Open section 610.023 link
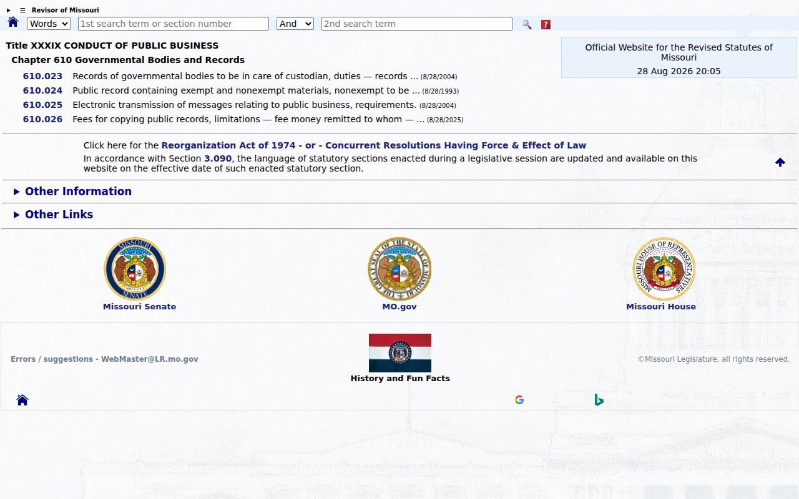The image size is (799, 499). tap(42, 76)
